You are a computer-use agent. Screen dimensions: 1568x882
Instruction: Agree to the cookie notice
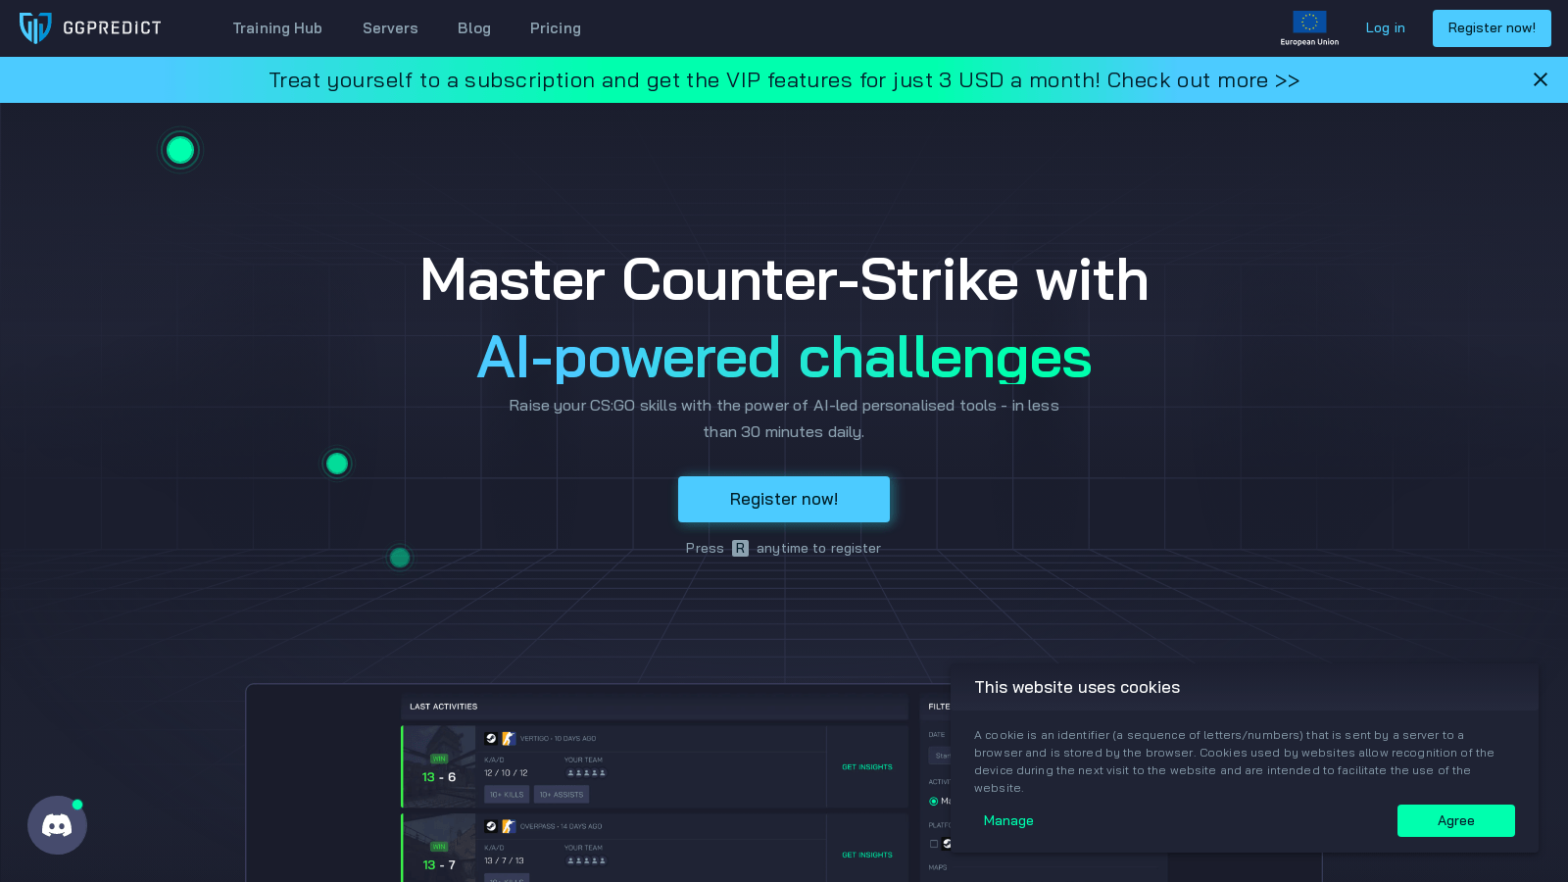point(1455,820)
